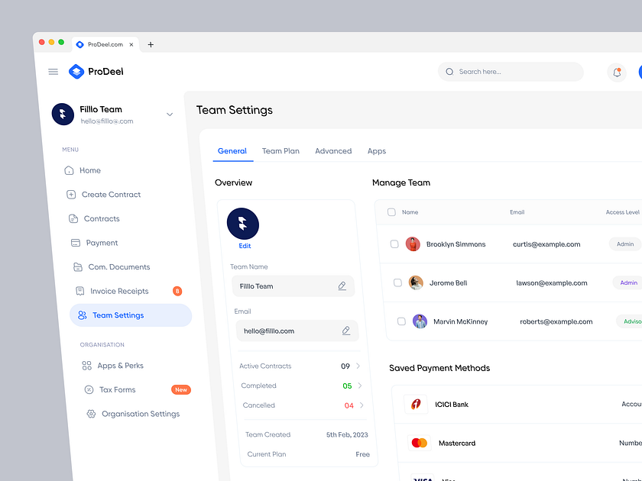Screen dimensions: 642x481
Task: Open the Advanced settings tab
Action: click(x=333, y=151)
